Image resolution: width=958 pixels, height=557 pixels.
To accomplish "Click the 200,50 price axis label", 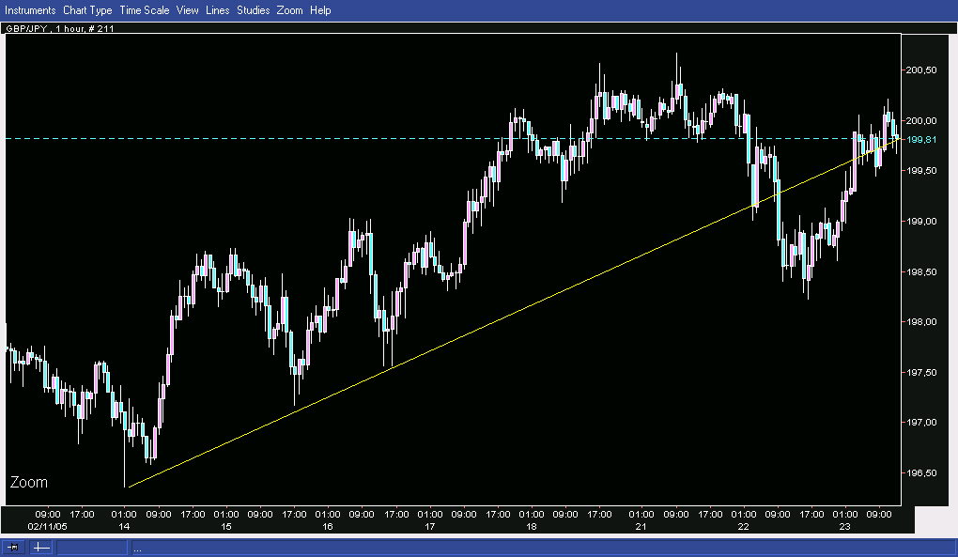I will (920, 70).
